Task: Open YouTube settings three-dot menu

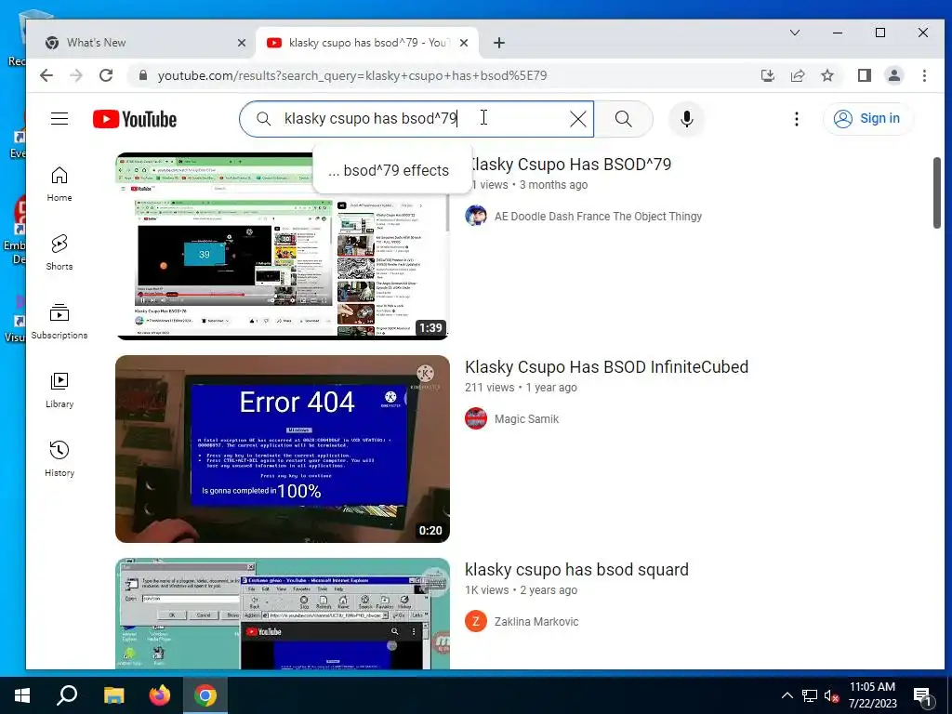Action: [796, 119]
